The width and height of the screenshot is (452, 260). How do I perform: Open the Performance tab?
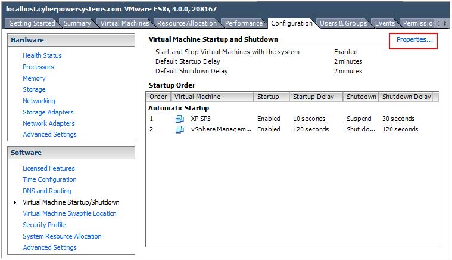click(x=244, y=23)
